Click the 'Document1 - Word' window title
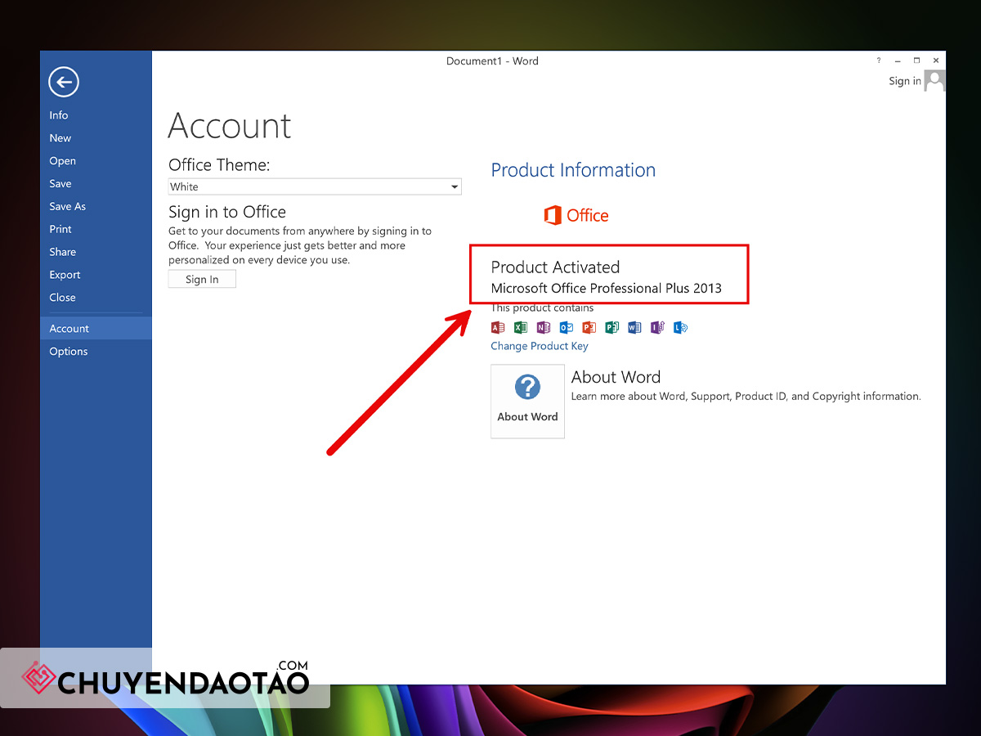Image resolution: width=981 pixels, height=736 pixels. 492,61
